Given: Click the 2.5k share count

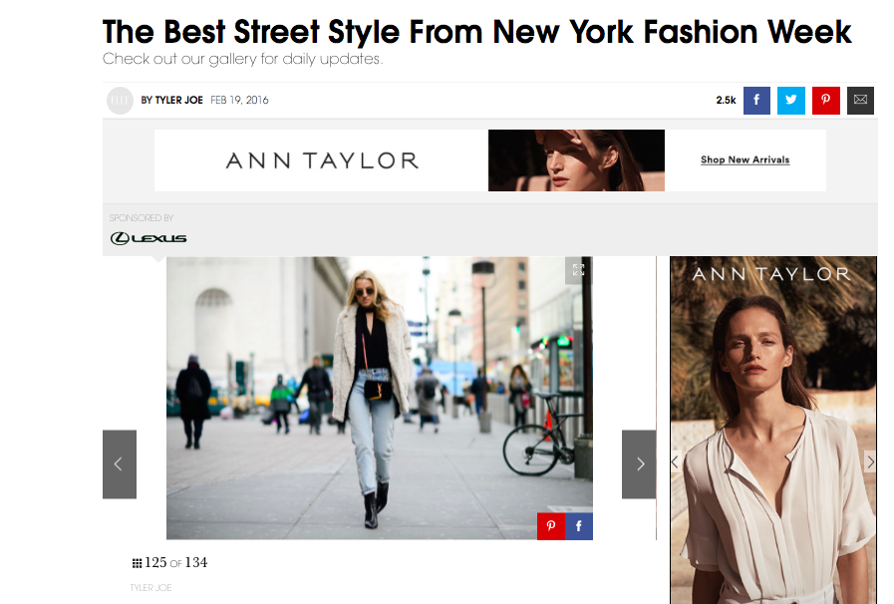Looking at the screenshot, I should 726,101.
